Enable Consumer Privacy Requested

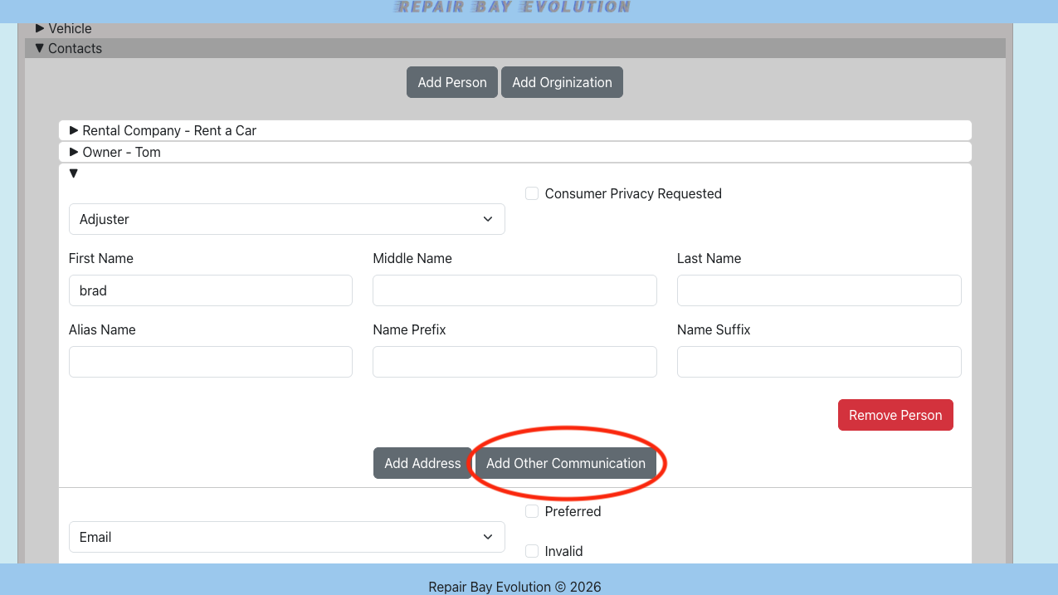click(x=531, y=193)
